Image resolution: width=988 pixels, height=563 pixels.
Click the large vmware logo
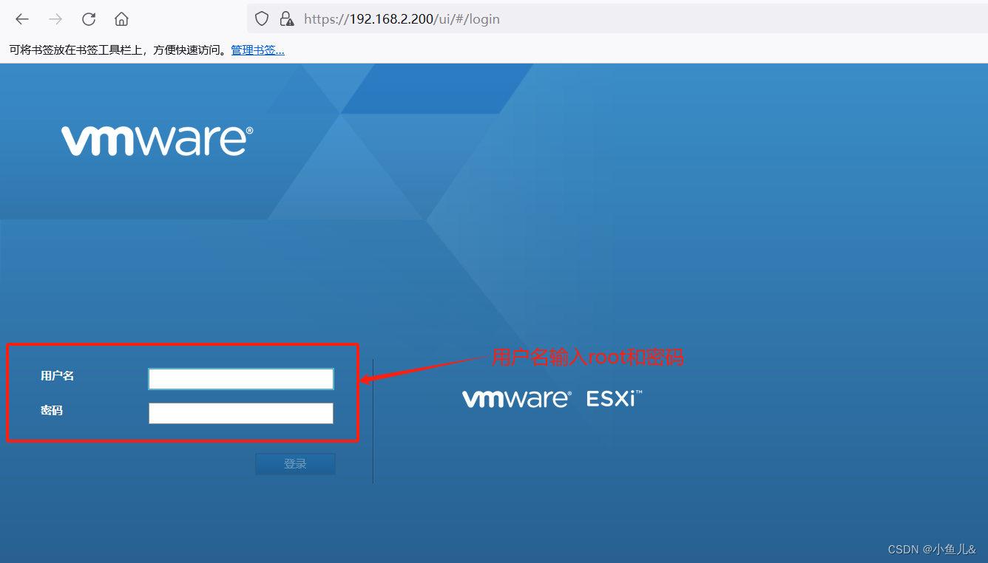(x=157, y=140)
